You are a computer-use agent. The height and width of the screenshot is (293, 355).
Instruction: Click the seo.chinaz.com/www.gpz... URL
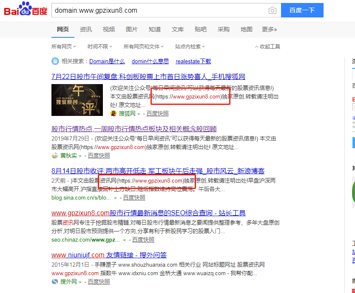(x=85, y=239)
